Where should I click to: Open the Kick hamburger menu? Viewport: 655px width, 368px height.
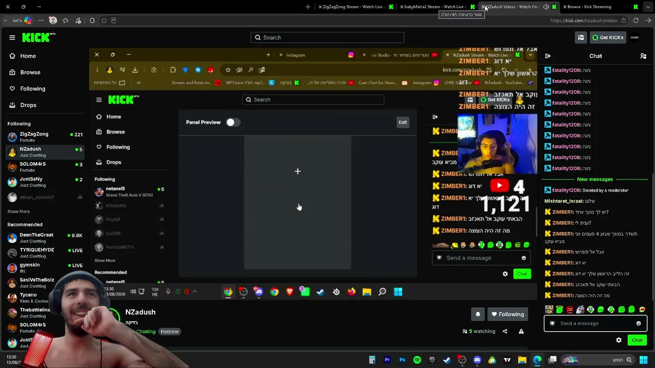click(x=12, y=37)
